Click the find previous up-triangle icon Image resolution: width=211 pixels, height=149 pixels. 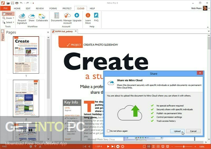tap(40, 146)
